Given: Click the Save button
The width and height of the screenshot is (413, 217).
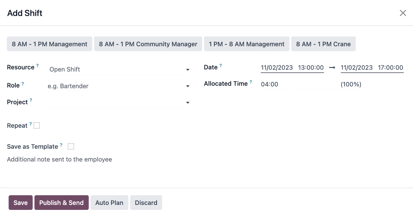Looking at the screenshot, I should tap(20, 202).
